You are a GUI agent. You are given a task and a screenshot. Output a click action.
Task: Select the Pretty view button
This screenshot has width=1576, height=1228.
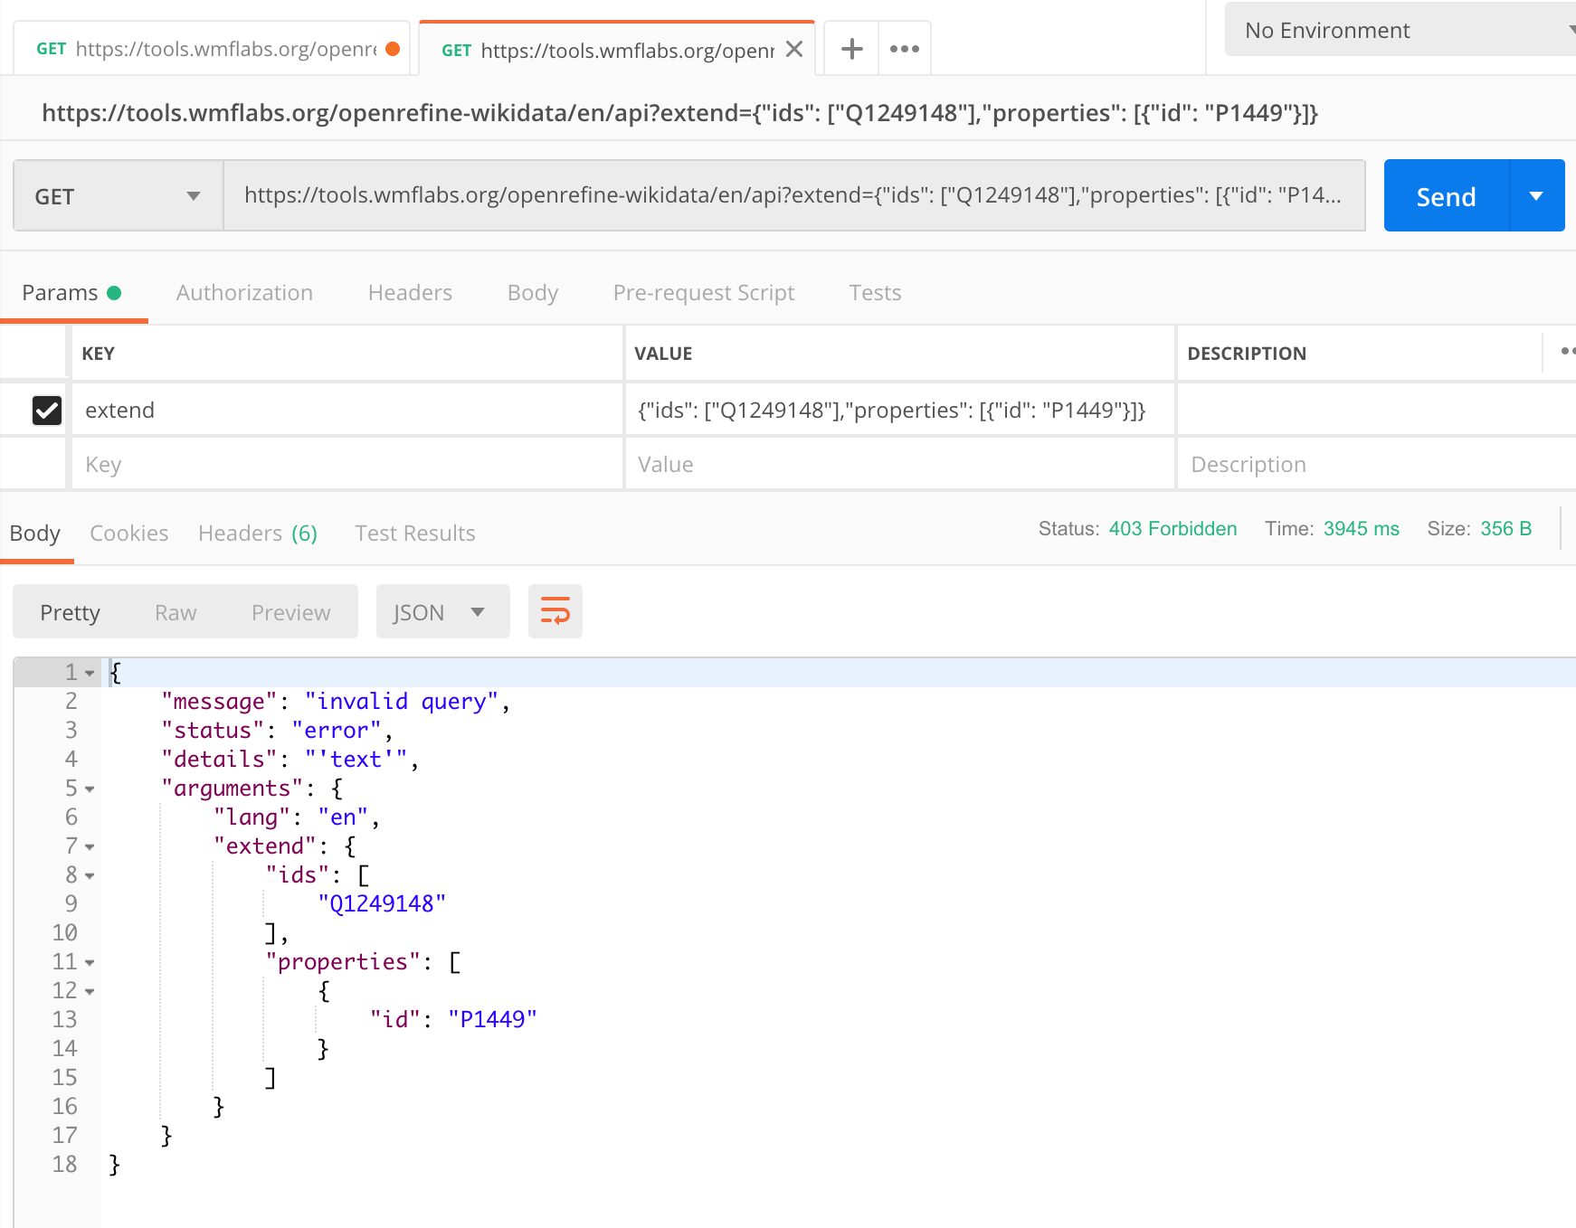point(71,612)
